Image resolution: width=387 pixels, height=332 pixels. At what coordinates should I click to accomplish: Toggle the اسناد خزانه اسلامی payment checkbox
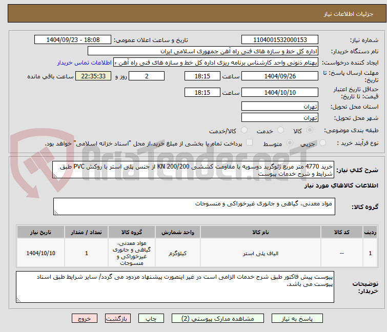(x=250, y=142)
